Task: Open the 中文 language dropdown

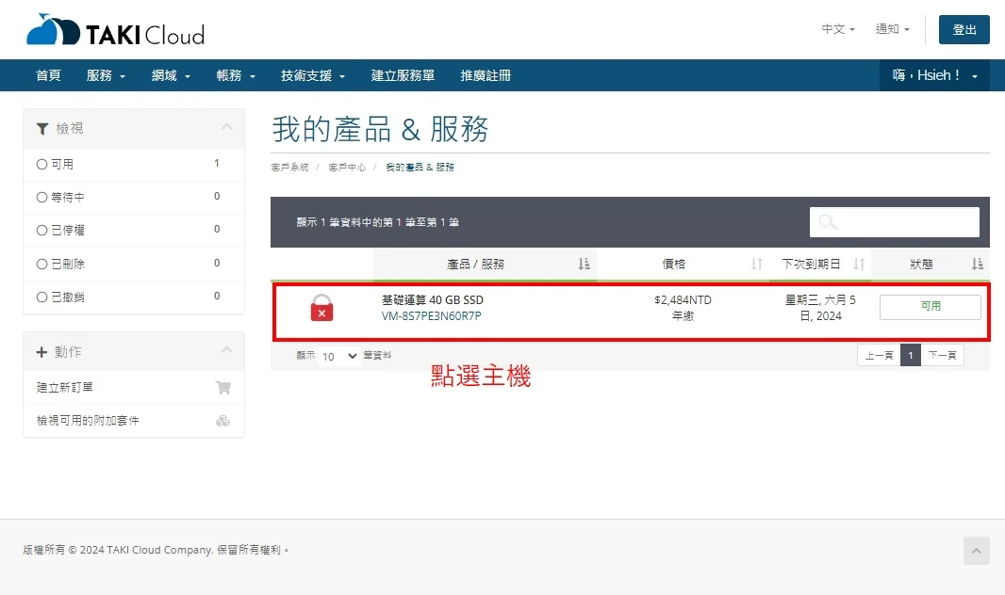Action: [x=838, y=29]
